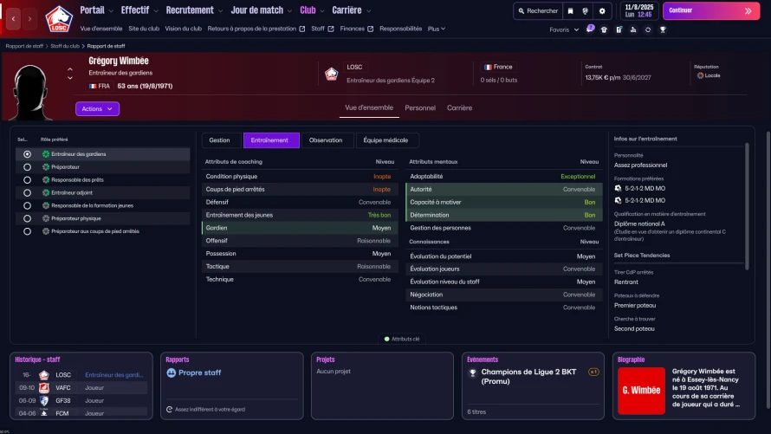Image resolution: width=771 pixels, height=434 pixels.
Task: Select Préparateur radio button
Action: click(27, 167)
